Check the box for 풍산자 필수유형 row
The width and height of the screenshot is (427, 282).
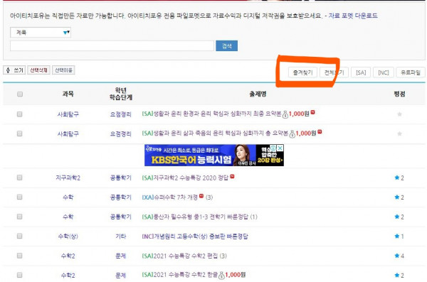[20, 217]
